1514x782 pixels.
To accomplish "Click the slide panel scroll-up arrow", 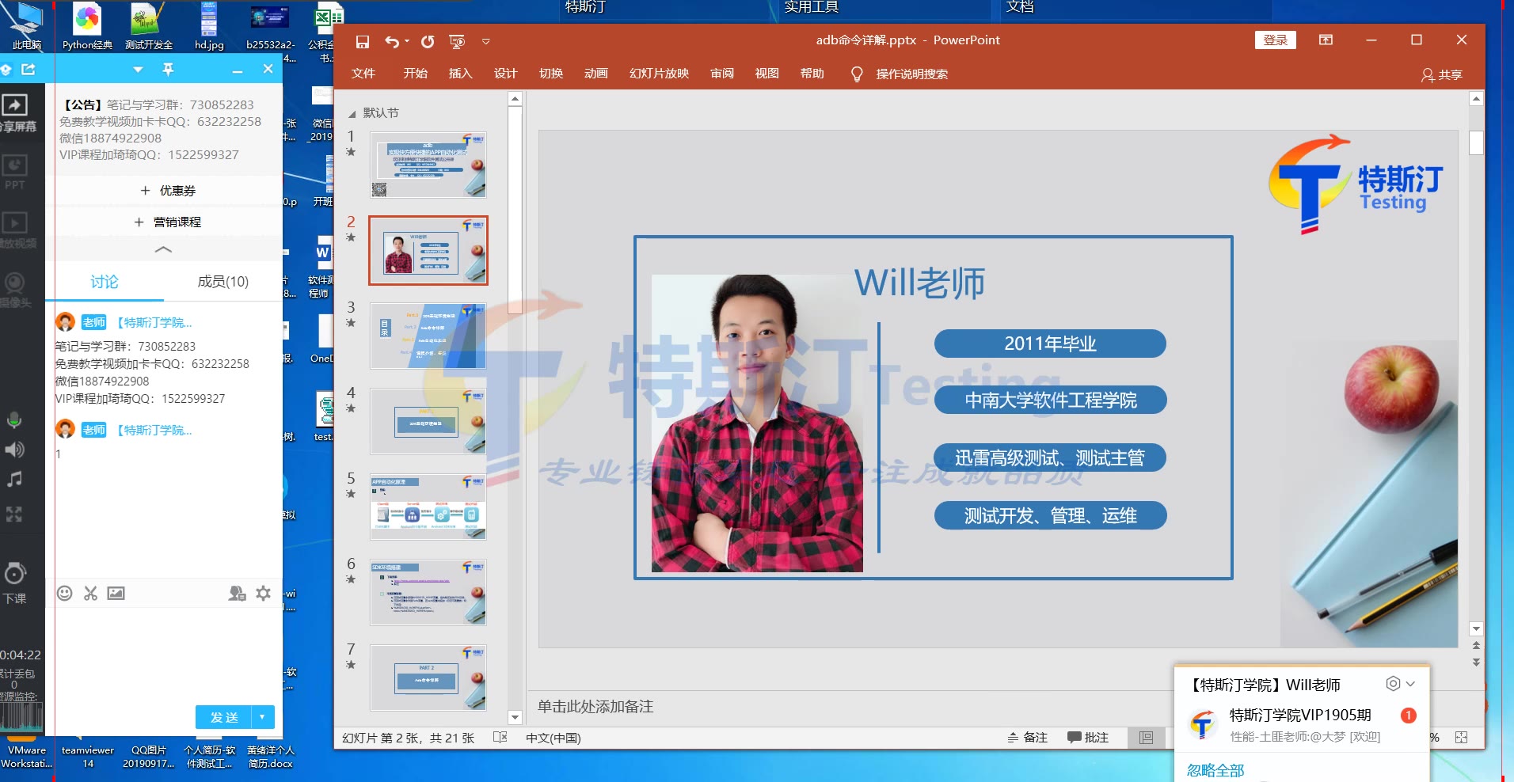I will pos(515,99).
